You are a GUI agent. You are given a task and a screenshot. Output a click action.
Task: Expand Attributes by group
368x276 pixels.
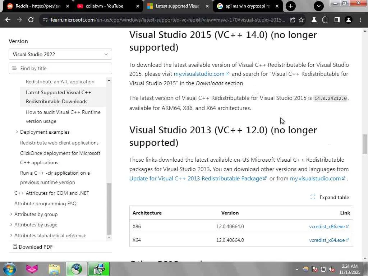click(11, 214)
